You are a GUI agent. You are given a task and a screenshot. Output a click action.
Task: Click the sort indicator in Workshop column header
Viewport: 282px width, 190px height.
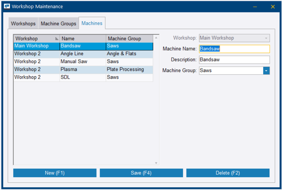point(57,39)
